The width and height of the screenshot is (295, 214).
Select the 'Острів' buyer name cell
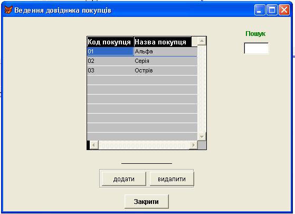point(166,70)
